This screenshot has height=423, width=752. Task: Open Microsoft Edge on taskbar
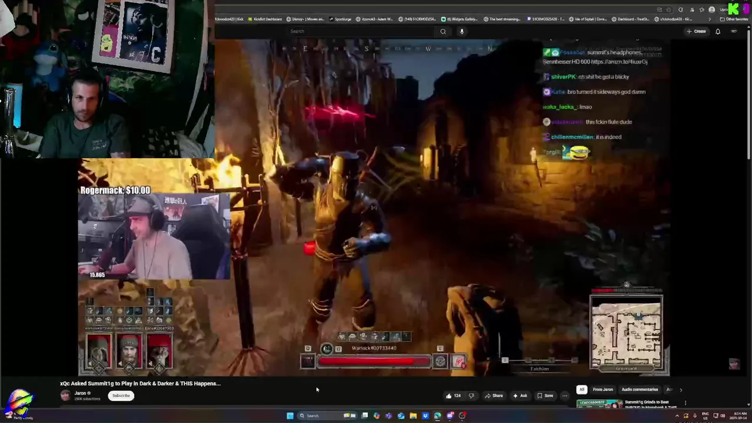click(437, 416)
